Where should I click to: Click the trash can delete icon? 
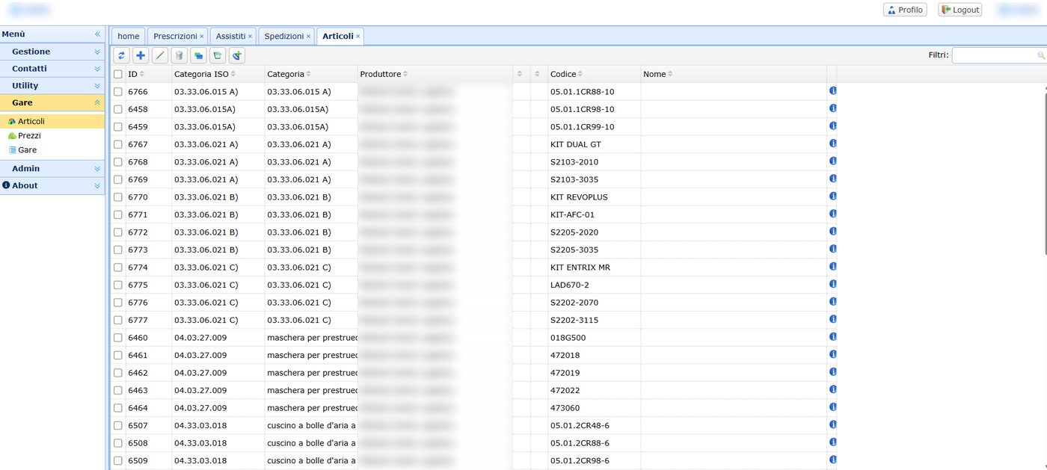pyautogui.click(x=179, y=55)
